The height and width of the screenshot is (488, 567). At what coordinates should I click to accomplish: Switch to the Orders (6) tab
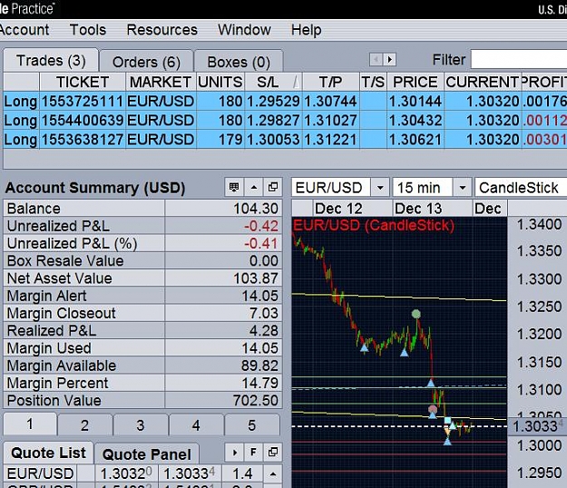(x=146, y=62)
